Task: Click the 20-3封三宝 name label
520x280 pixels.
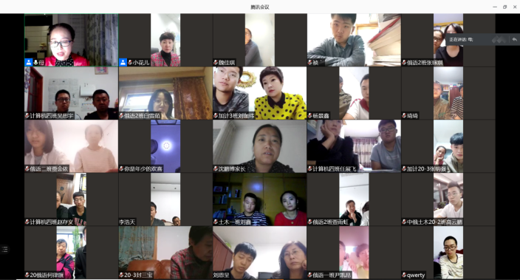Action: click(x=138, y=275)
